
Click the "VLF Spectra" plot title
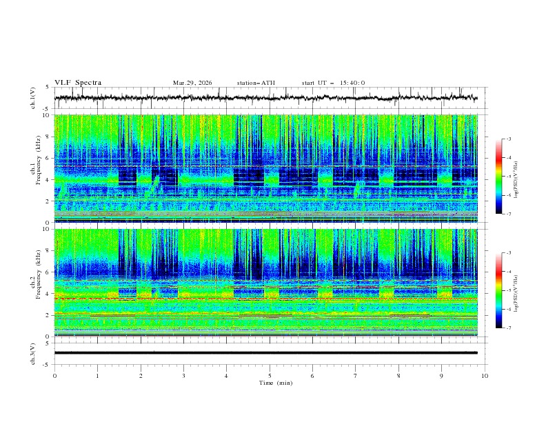(78, 83)
